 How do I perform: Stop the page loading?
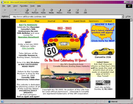click(27, 11)
